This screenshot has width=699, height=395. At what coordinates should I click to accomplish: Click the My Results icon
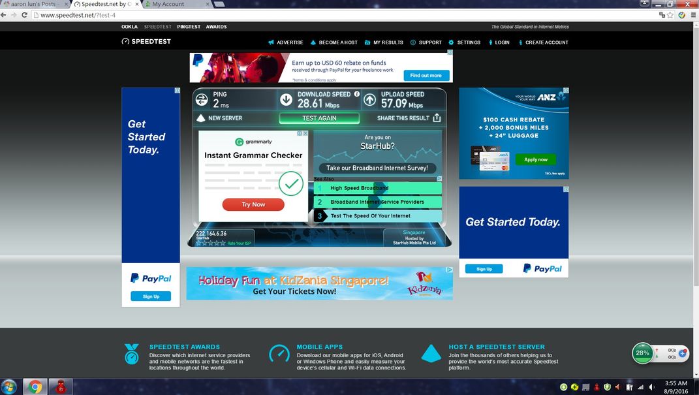(x=367, y=42)
